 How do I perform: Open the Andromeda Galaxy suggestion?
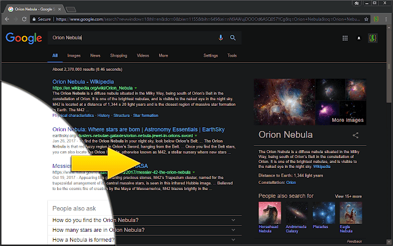point(297,217)
